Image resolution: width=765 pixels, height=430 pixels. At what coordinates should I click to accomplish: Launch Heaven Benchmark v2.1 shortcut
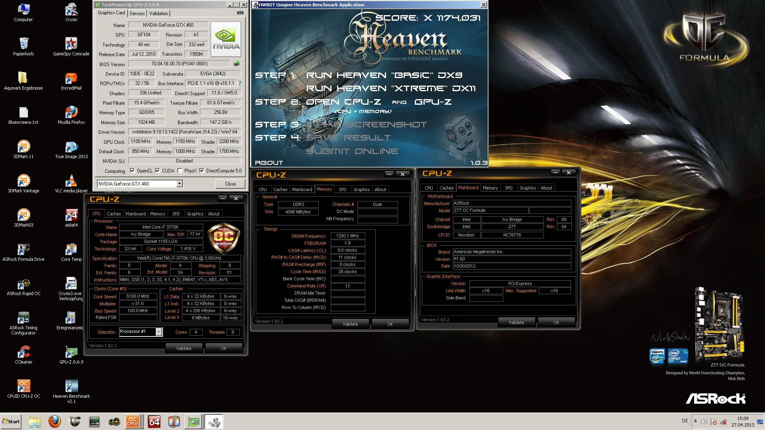click(71, 391)
